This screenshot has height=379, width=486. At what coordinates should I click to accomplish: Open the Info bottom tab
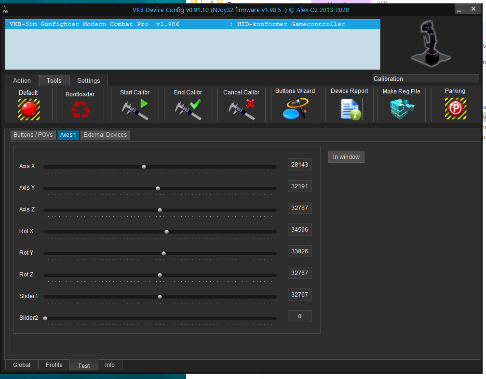(x=110, y=365)
